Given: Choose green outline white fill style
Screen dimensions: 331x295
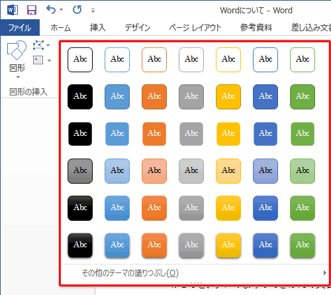Looking at the screenshot, I should [303, 60].
